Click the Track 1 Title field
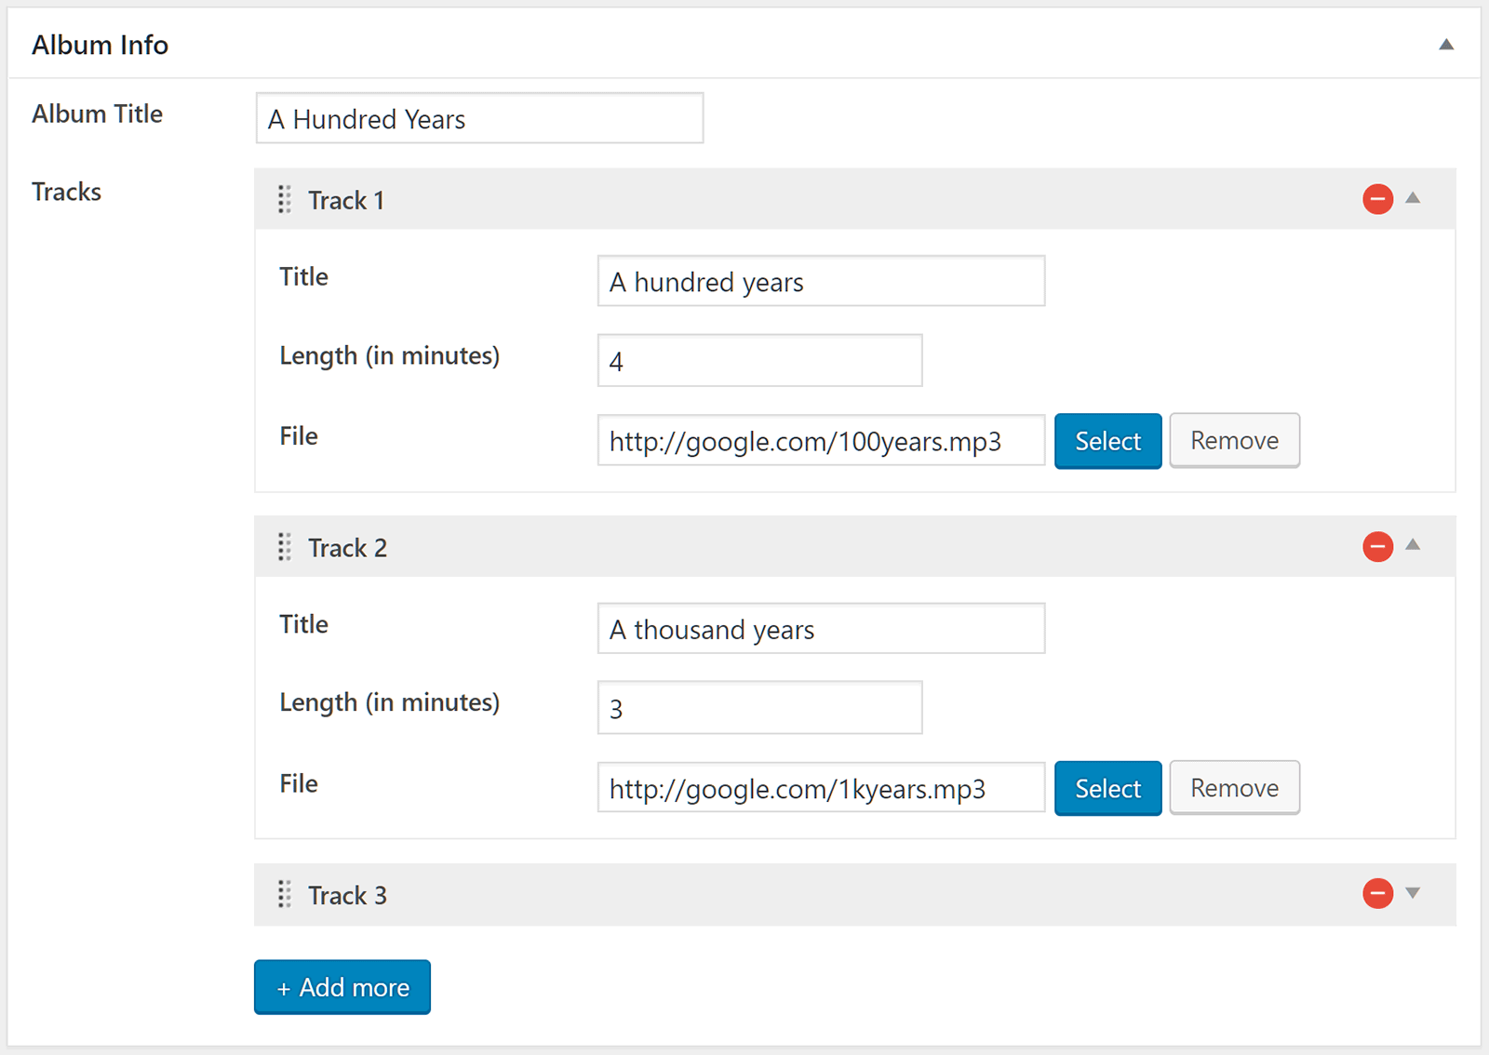The width and height of the screenshot is (1489, 1055). tap(821, 281)
